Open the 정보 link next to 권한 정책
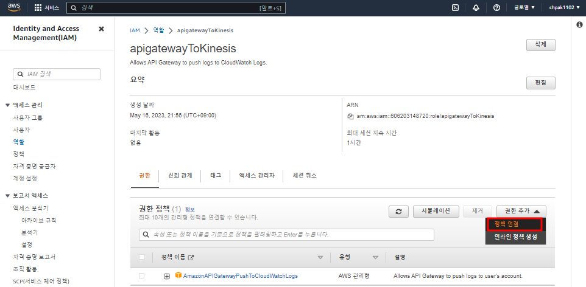 click(190, 209)
